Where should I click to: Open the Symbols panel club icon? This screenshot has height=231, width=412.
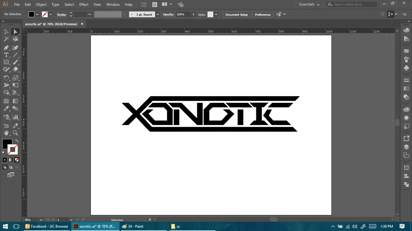tap(406, 68)
